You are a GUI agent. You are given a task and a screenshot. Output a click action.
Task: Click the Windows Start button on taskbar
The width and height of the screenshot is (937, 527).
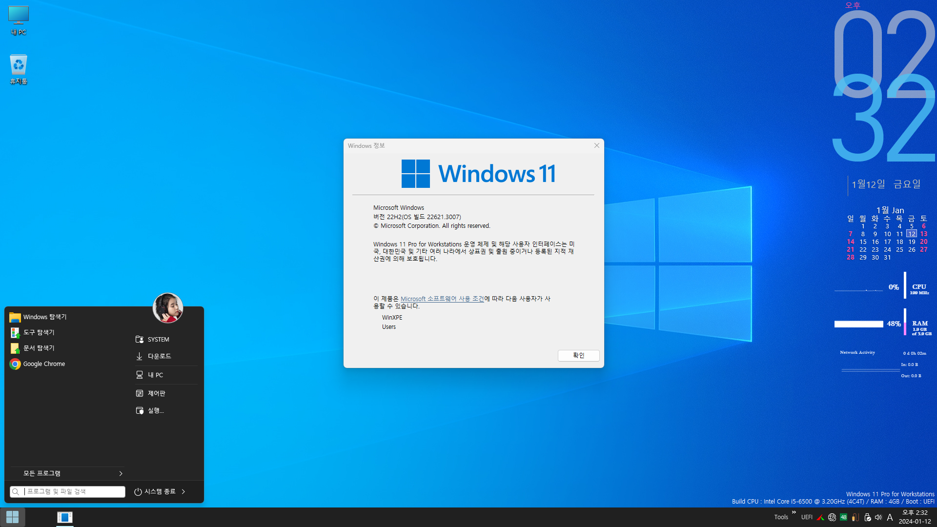(x=13, y=517)
